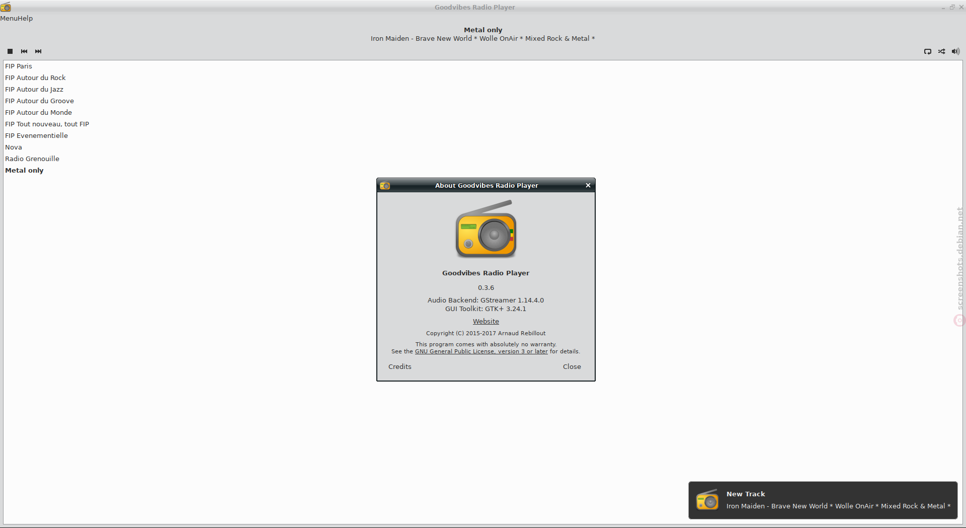Viewport: 966px width, 528px height.
Task: Toggle repeat mode icon
Action: pos(928,51)
